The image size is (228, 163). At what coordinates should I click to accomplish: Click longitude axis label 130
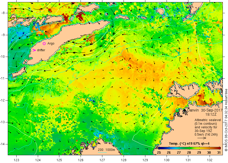click(x=167, y=160)
